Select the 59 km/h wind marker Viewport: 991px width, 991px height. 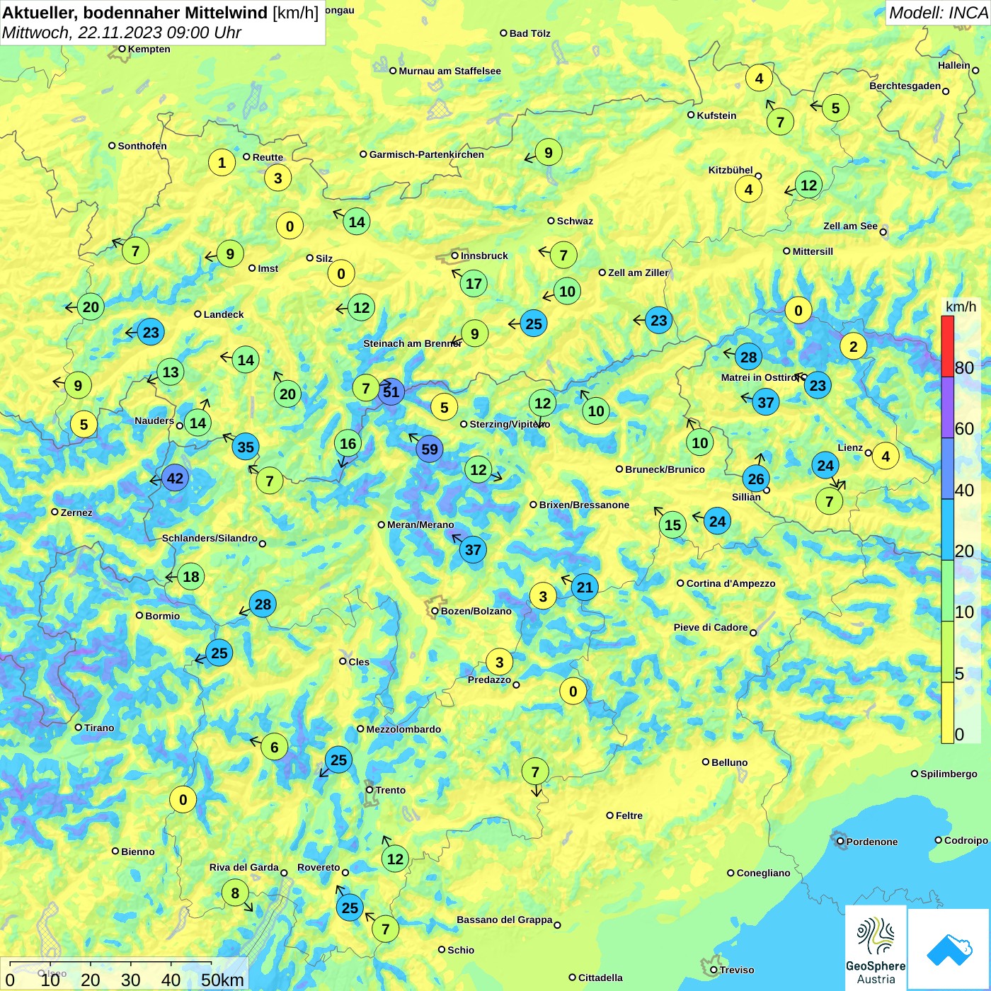tap(430, 449)
